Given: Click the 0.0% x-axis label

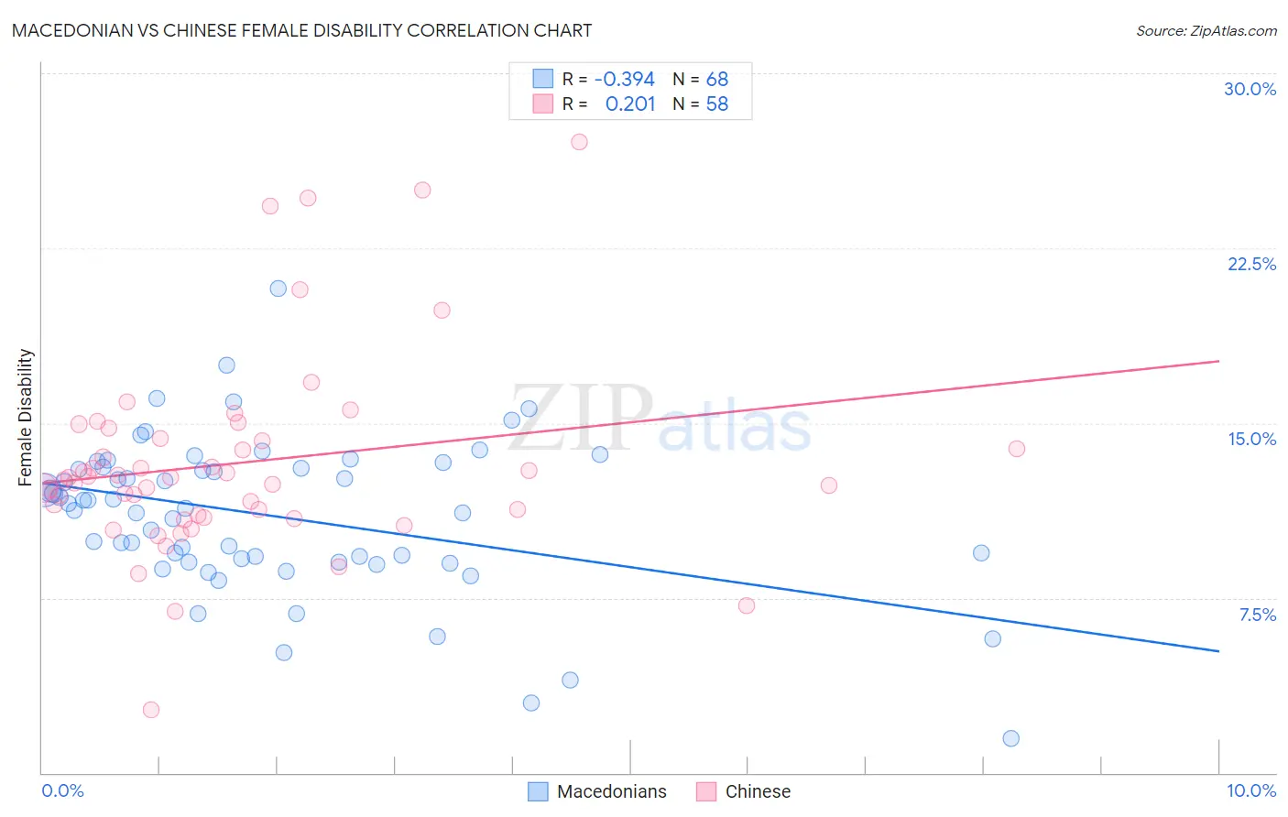Looking at the screenshot, I should (x=62, y=790).
